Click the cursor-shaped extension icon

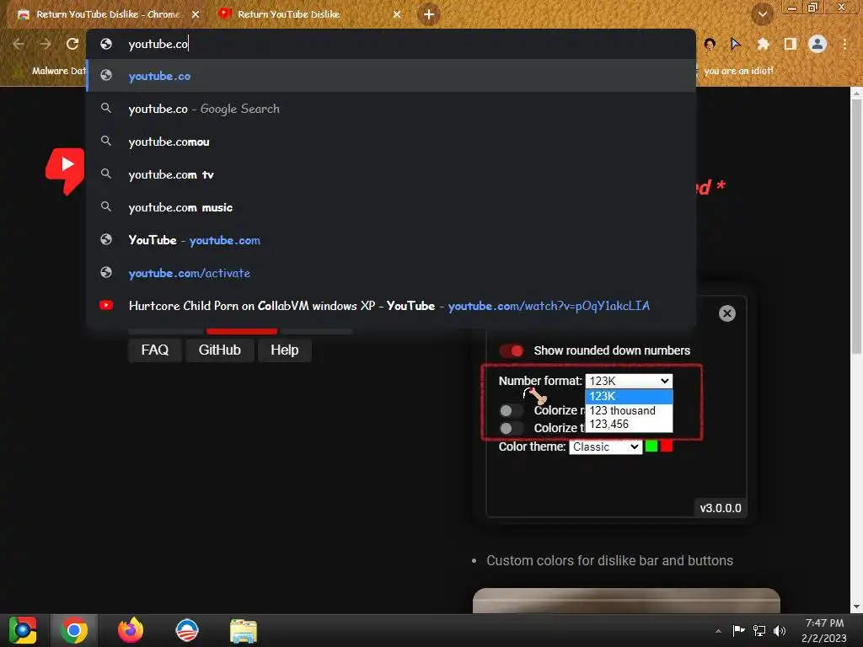click(x=736, y=44)
